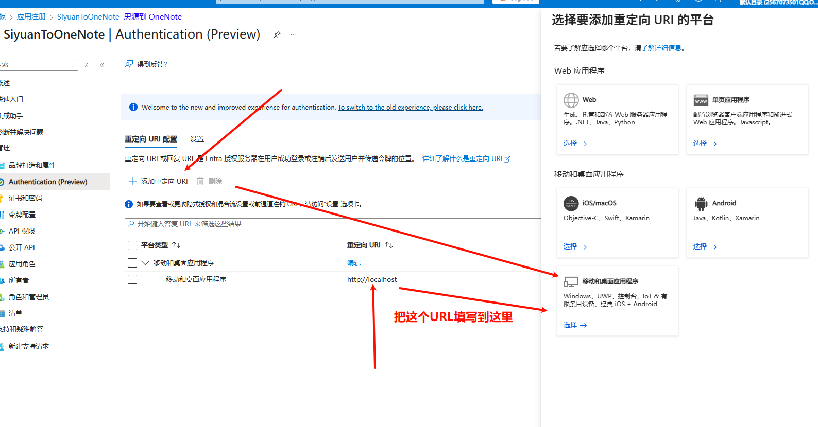Click the Web 应用程序 section heading
The width and height of the screenshot is (818, 427).
coord(580,71)
